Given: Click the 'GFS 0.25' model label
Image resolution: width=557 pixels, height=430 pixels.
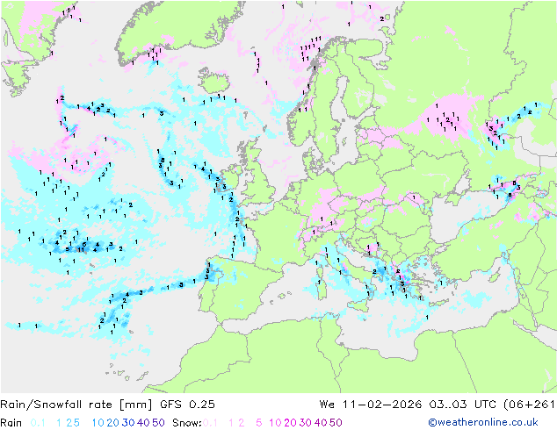Looking at the screenshot, I should (x=187, y=405).
